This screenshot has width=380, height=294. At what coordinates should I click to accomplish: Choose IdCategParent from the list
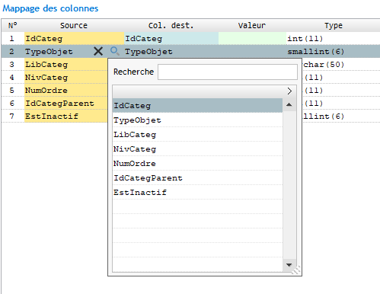click(197, 178)
